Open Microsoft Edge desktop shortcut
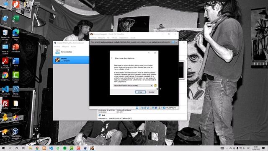The height and width of the screenshot is (151, 268). pos(16,34)
